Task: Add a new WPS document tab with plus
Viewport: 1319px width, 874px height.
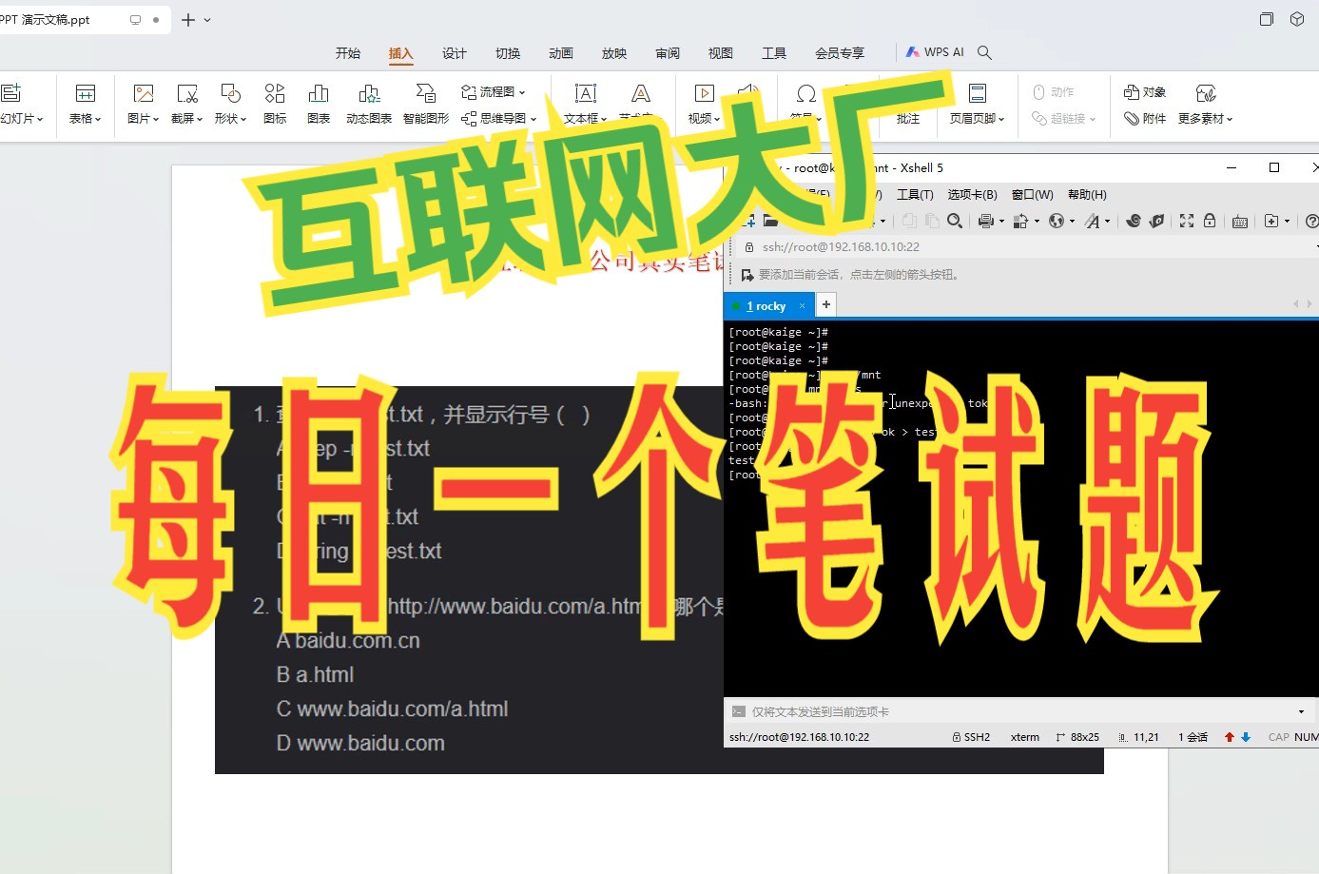Action: (188, 20)
